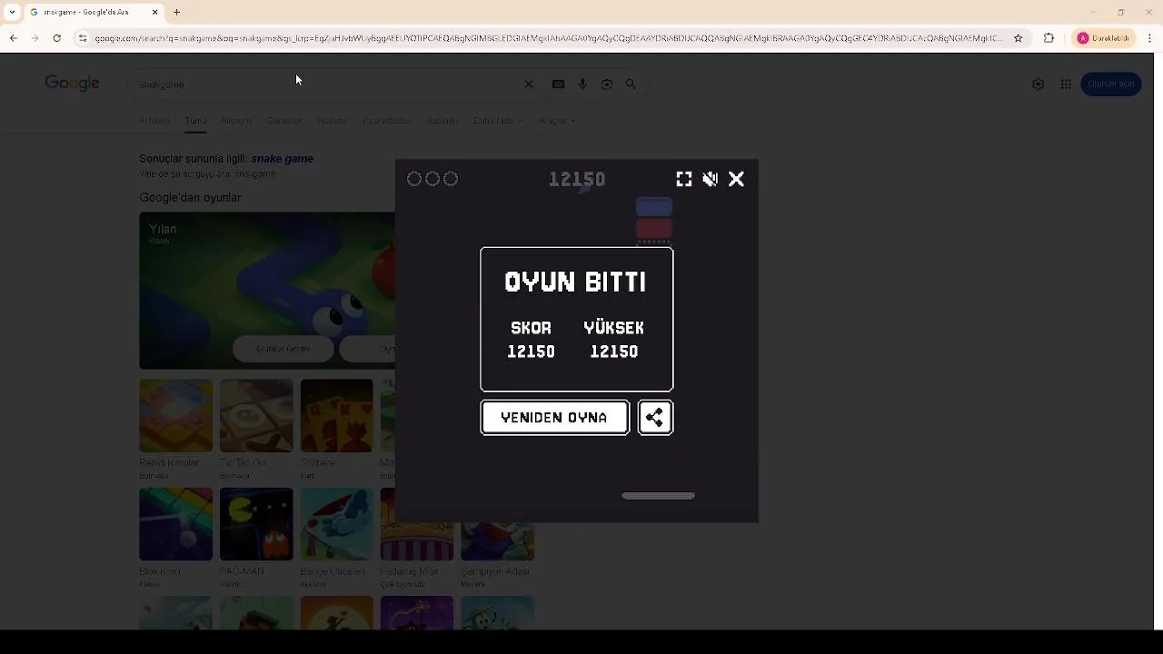Click the Yeniden Oyna button
Screen dimensions: 1163x654
(x=554, y=418)
